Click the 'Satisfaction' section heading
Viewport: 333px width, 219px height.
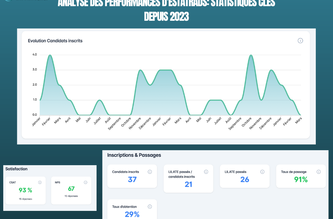click(16, 169)
